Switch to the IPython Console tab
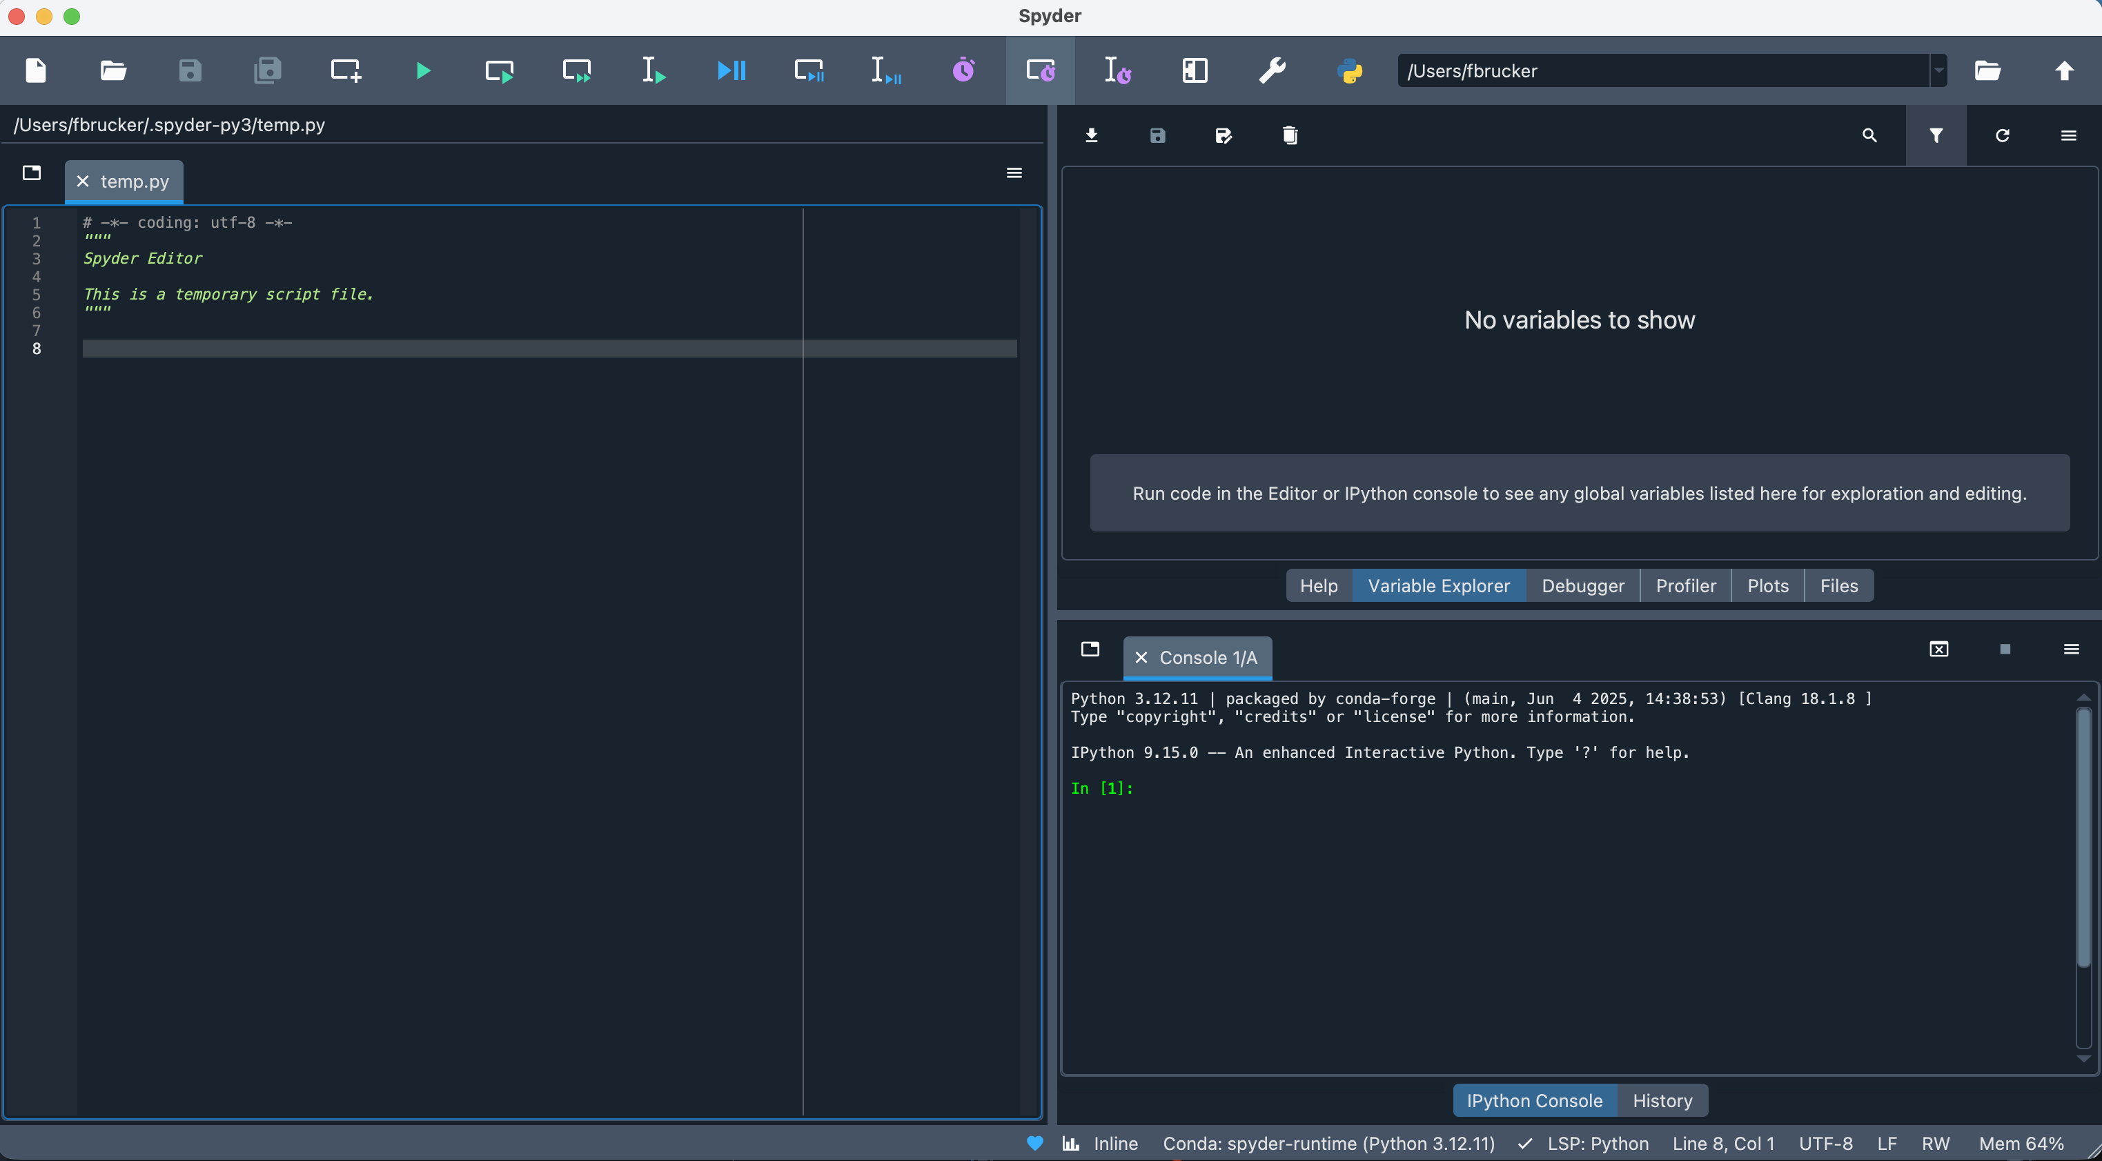Image resolution: width=2102 pixels, height=1161 pixels. tap(1535, 1100)
